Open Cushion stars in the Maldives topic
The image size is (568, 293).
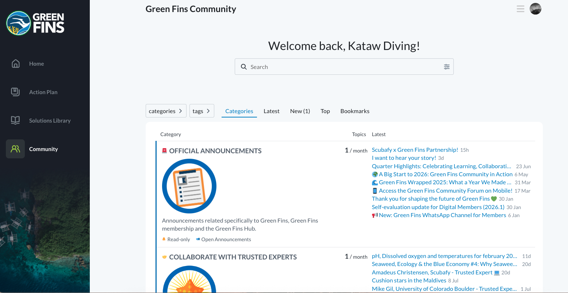point(409,280)
